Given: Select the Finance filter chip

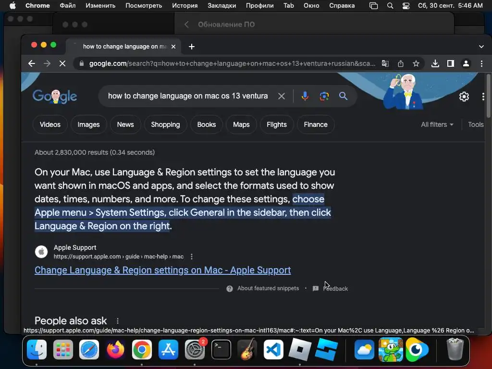Looking at the screenshot, I should (x=316, y=124).
